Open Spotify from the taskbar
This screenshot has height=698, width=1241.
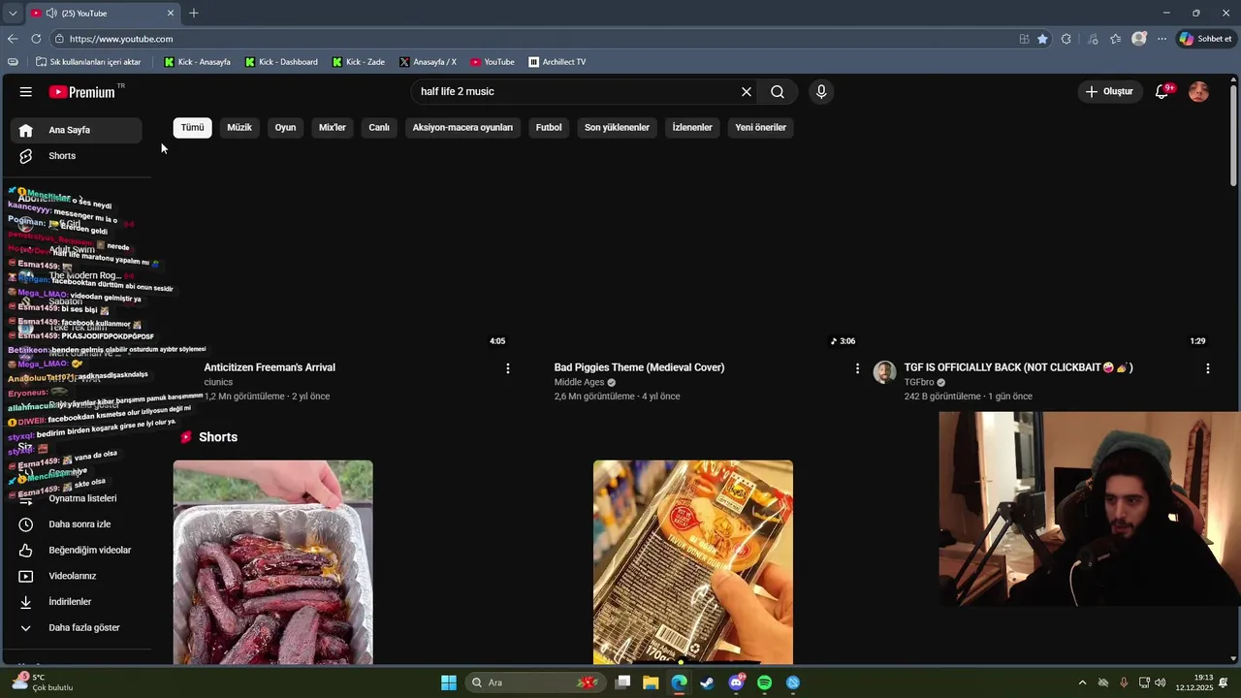point(764,682)
